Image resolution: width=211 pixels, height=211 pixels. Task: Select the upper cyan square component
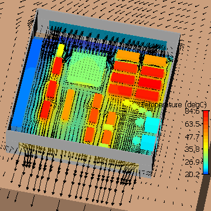point(152,125)
